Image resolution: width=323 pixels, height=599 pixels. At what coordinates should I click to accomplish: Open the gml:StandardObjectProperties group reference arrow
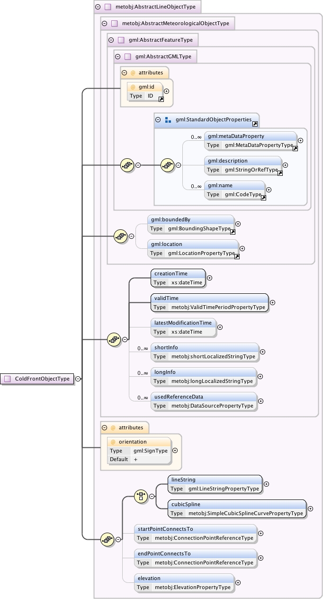255,124
